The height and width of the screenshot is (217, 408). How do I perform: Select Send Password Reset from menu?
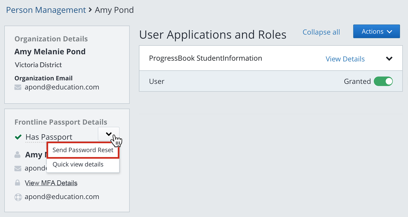[x=83, y=150]
